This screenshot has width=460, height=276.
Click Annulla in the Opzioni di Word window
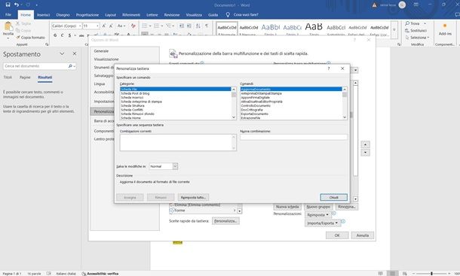362,235
